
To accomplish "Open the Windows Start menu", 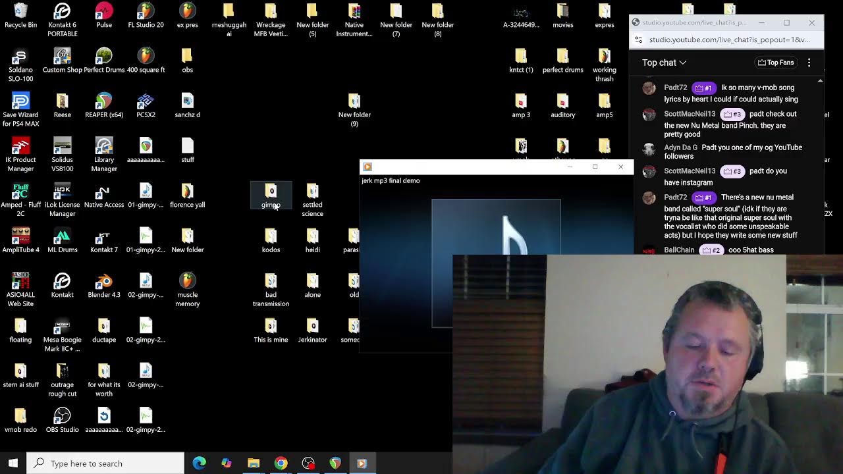I will tap(13, 463).
